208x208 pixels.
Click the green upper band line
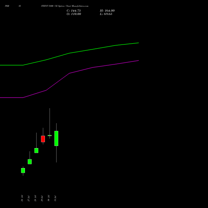(69, 53)
